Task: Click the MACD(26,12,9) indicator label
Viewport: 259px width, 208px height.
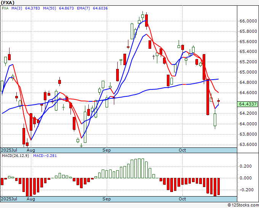Action: 15,156
